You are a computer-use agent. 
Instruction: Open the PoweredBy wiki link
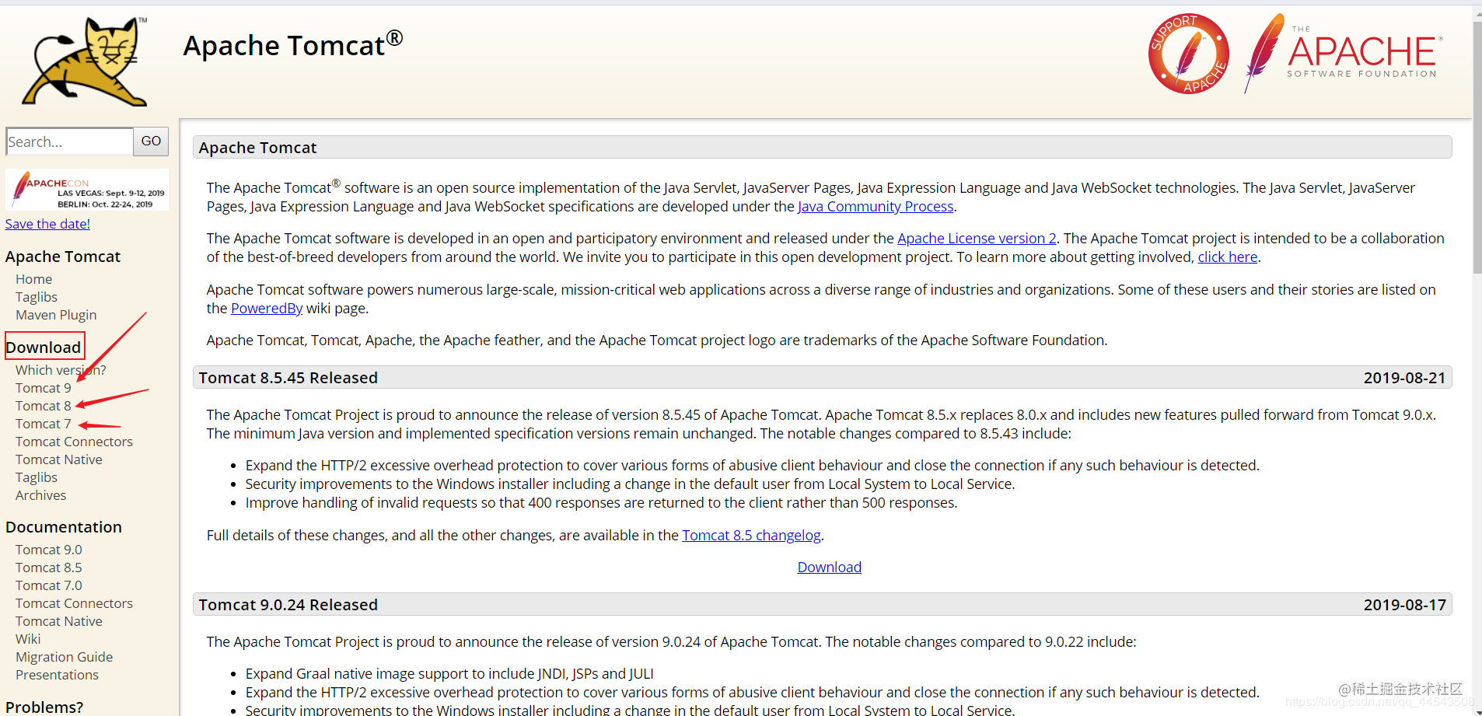point(267,309)
